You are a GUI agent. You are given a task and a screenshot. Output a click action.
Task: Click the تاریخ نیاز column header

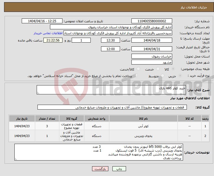22,119
